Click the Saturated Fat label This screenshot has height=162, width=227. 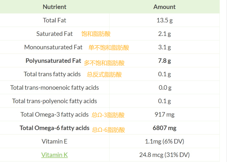pos(54,34)
